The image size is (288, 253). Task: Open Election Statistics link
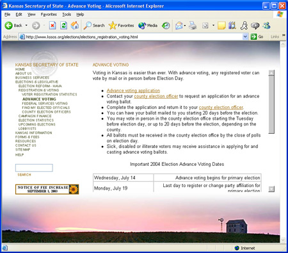click(36, 120)
